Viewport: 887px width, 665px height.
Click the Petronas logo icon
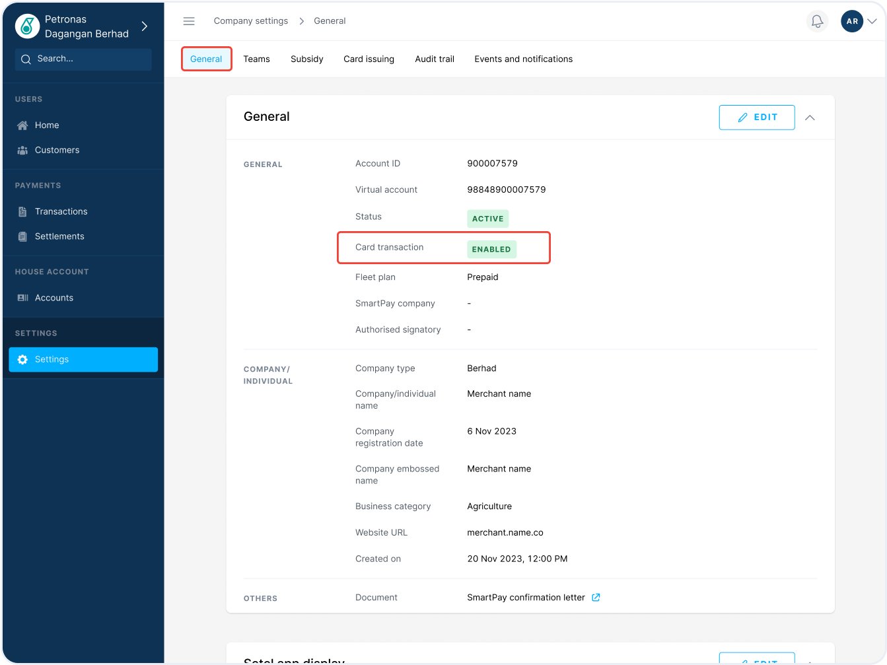tap(27, 26)
